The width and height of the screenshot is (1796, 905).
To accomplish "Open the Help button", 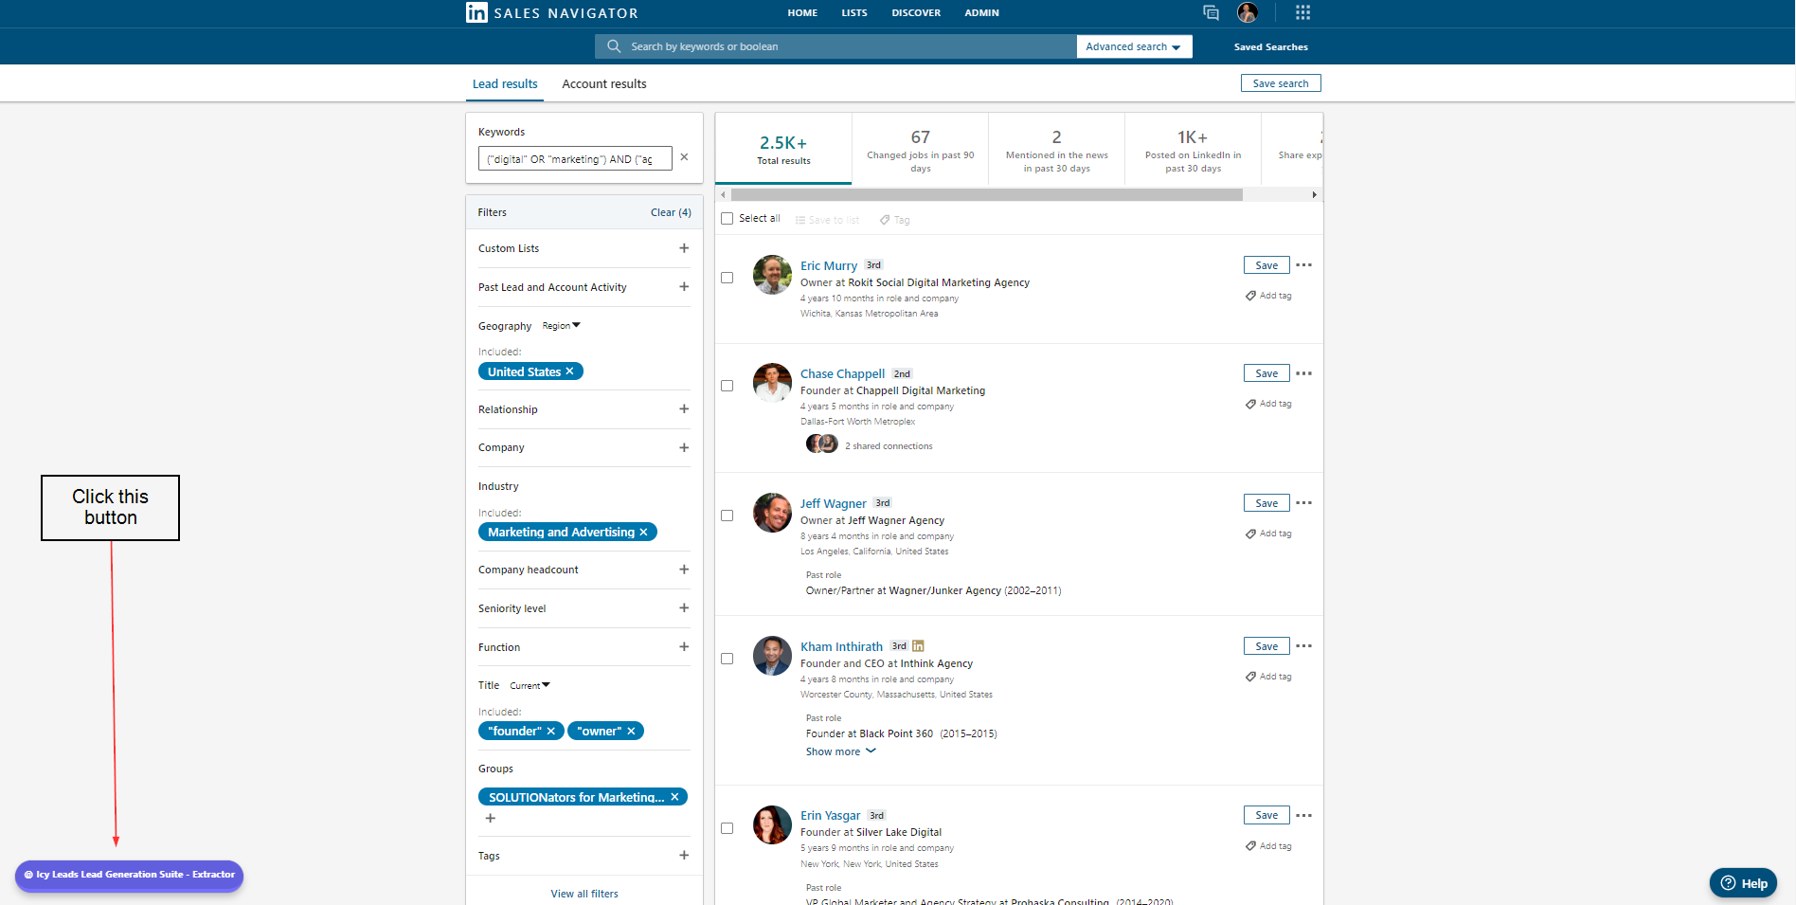I will click(1743, 883).
